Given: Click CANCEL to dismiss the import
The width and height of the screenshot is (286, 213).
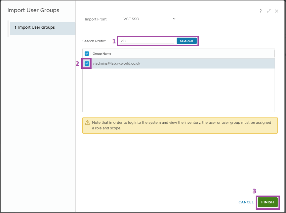Looking at the screenshot, I should (246, 202).
